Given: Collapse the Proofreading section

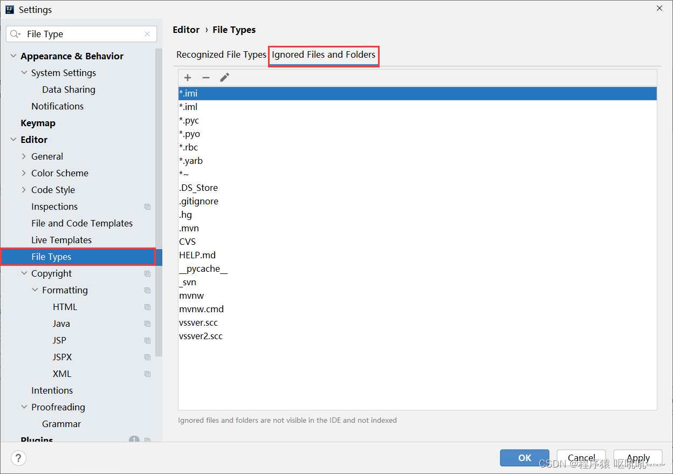Looking at the screenshot, I should pyautogui.click(x=24, y=407).
